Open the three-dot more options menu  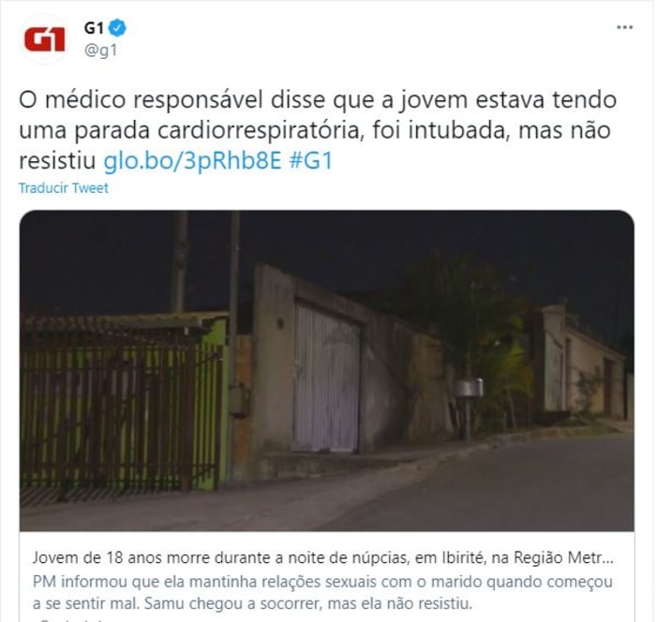pyautogui.click(x=624, y=27)
